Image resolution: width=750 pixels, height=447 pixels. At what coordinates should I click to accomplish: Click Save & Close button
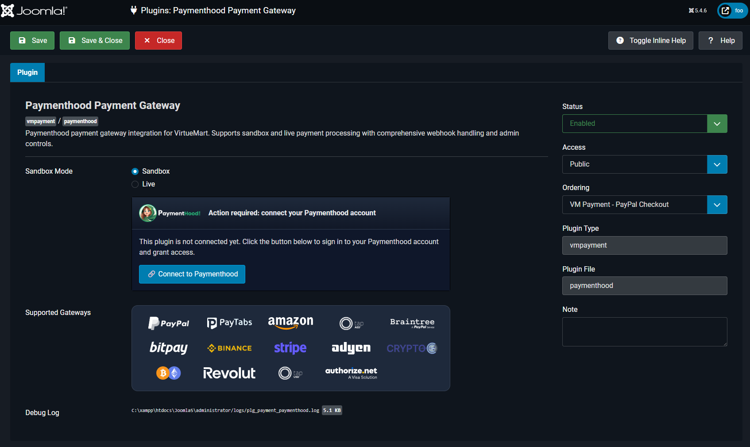point(95,40)
